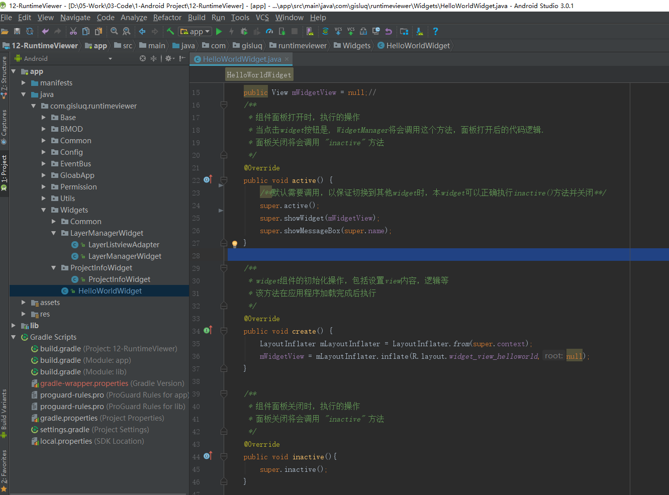Viewport: 669px width, 495px height.
Task: Close the HelloWorldWidget.java tab
Action: (x=286, y=59)
